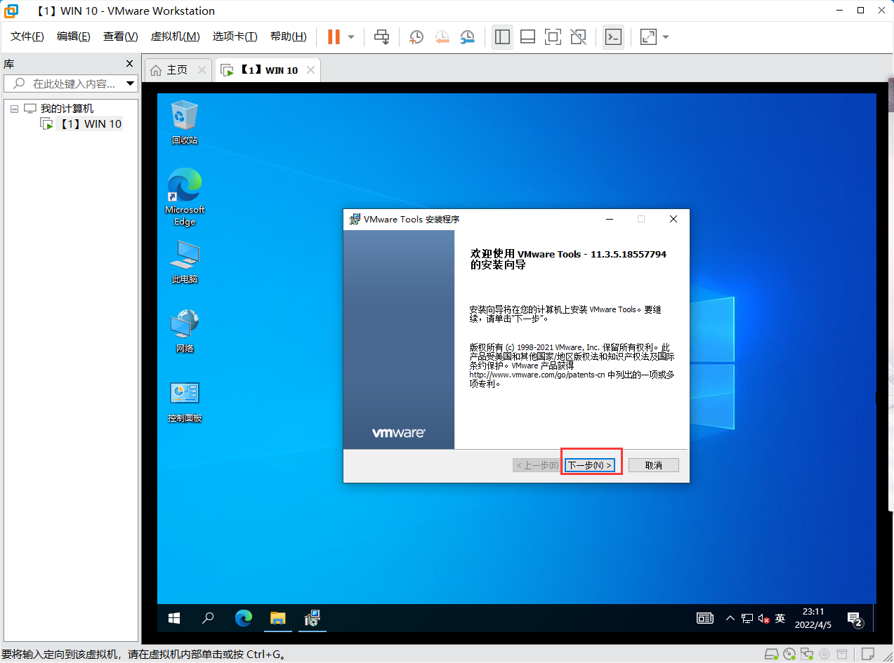
Task: Open the 选项卡(T) menu
Action: coord(235,36)
